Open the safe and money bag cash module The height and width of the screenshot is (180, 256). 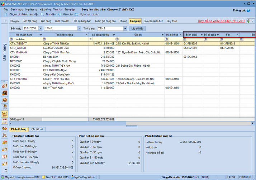click(x=5, y=93)
